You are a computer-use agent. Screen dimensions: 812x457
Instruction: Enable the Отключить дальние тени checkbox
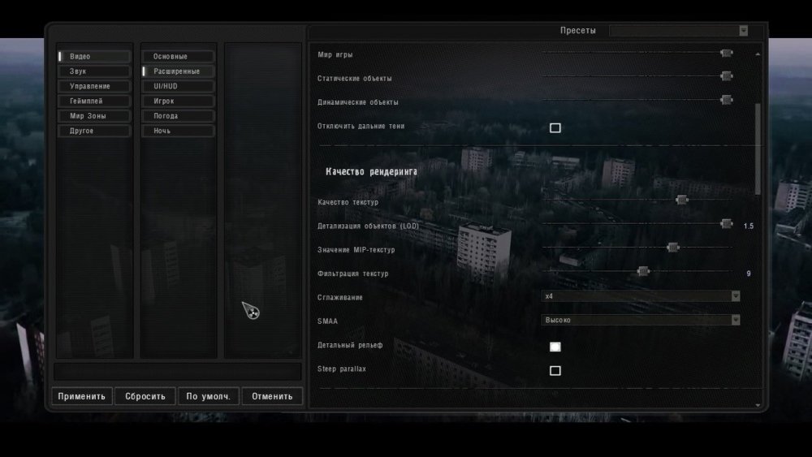coord(555,127)
